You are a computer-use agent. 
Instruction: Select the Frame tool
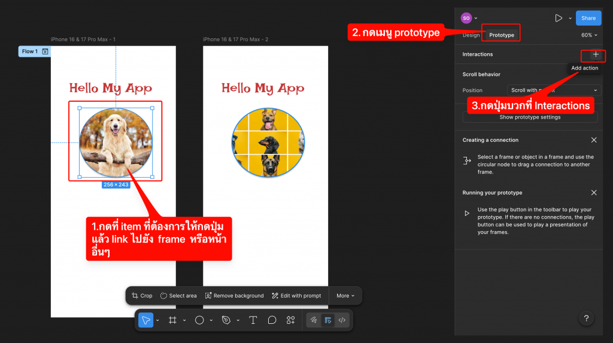(x=172, y=320)
